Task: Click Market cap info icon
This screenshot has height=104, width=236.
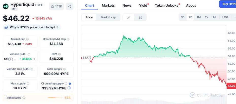Action: (x=28, y=39)
